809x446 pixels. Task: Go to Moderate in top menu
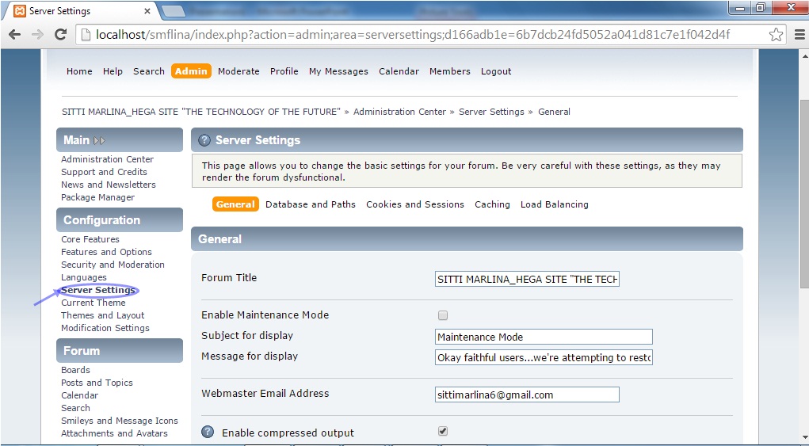tap(239, 71)
